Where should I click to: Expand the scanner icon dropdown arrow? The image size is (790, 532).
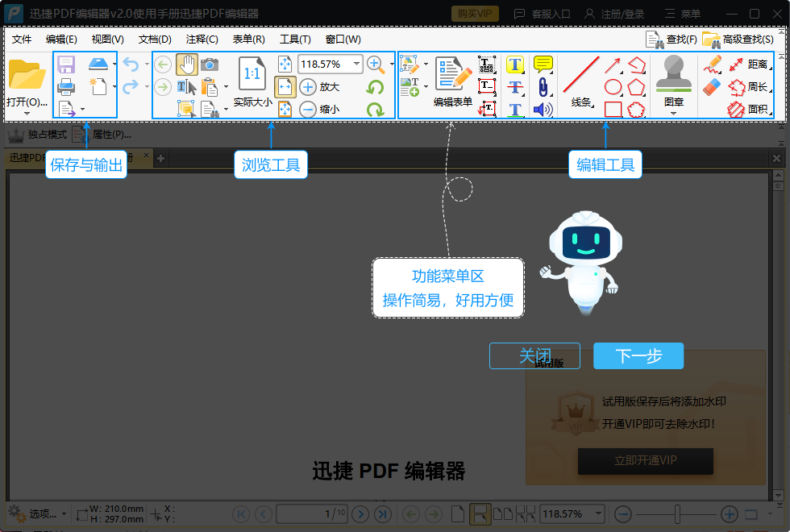point(114,64)
